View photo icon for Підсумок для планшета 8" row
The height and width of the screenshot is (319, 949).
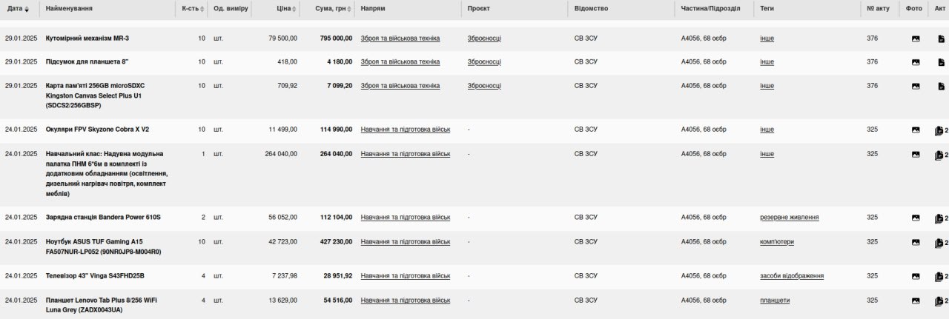point(916,62)
